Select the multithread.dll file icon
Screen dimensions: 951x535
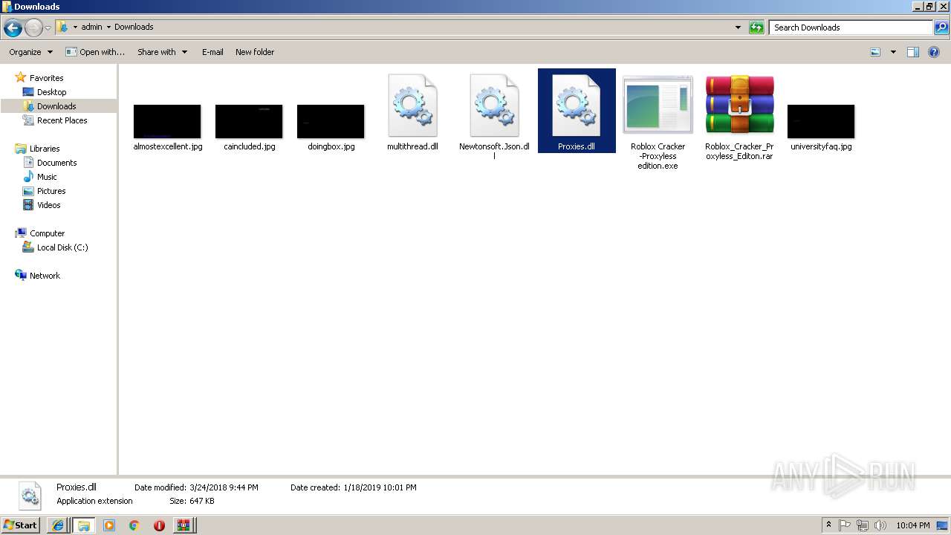pos(412,106)
